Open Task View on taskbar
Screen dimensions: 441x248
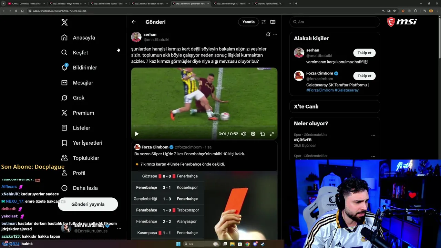click(x=225, y=244)
